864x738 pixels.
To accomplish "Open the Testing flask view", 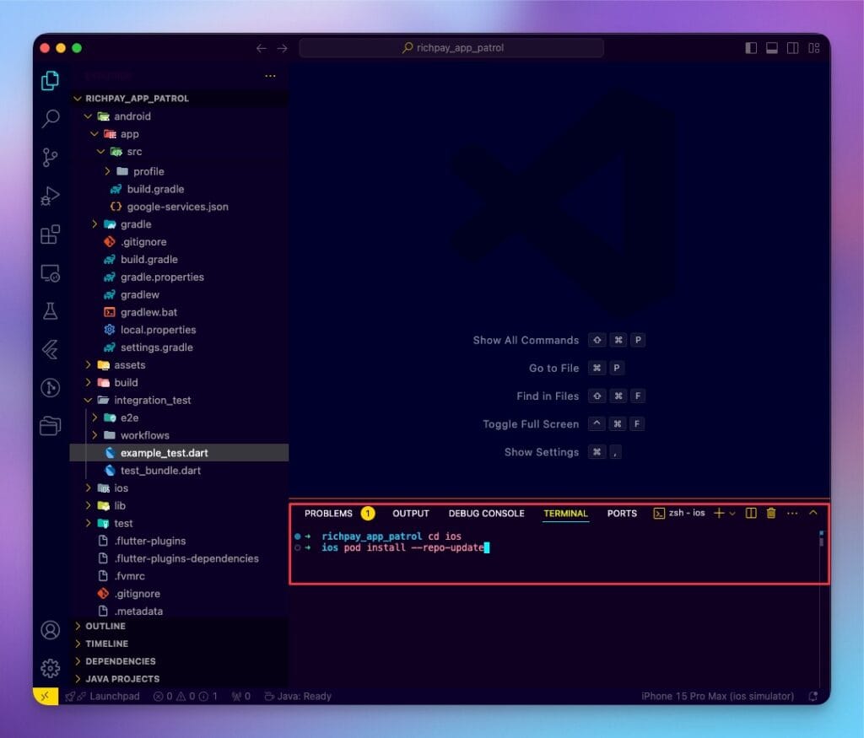I will pyautogui.click(x=50, y=311).
